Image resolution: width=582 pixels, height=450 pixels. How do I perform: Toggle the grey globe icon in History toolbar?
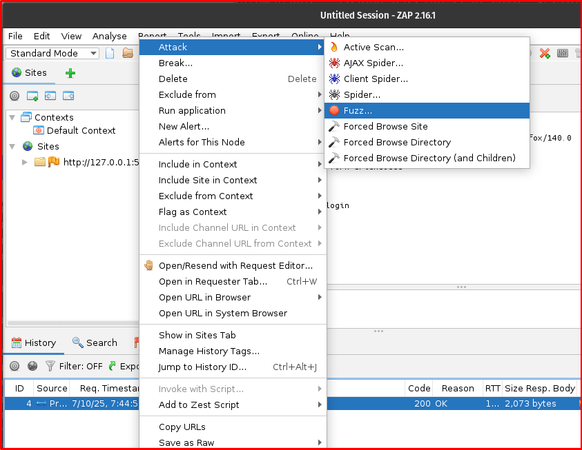[x=32, y=367]
